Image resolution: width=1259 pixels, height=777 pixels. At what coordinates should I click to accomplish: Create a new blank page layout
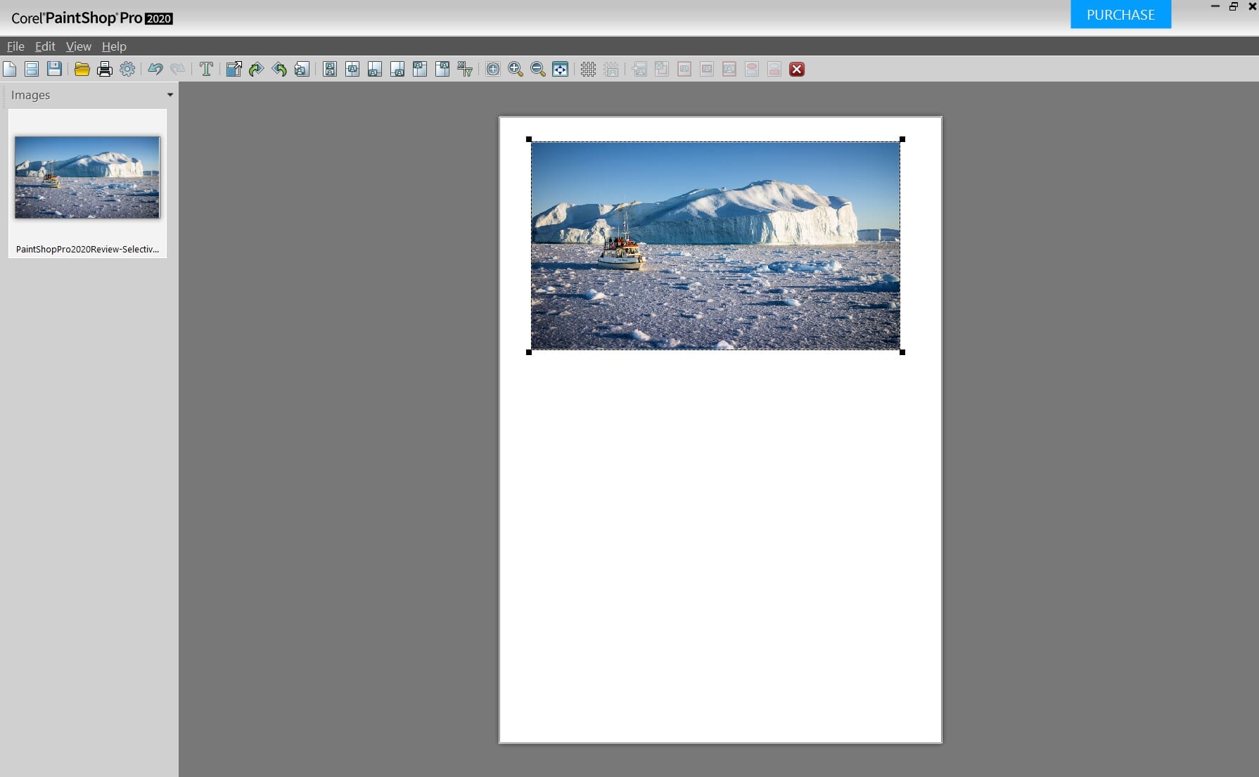tap(9, 69)
